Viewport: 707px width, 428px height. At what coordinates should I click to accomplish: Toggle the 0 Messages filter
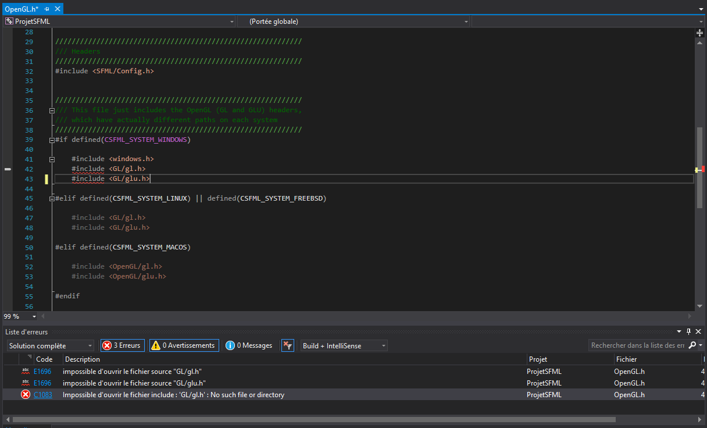249,345
